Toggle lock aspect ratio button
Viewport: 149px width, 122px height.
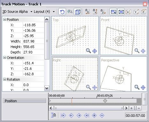coord(113,12)
